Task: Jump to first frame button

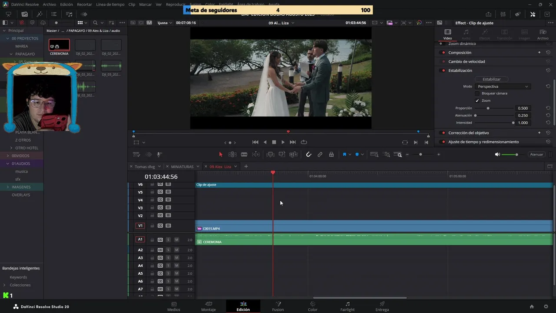Action: [x=255, y=142]
